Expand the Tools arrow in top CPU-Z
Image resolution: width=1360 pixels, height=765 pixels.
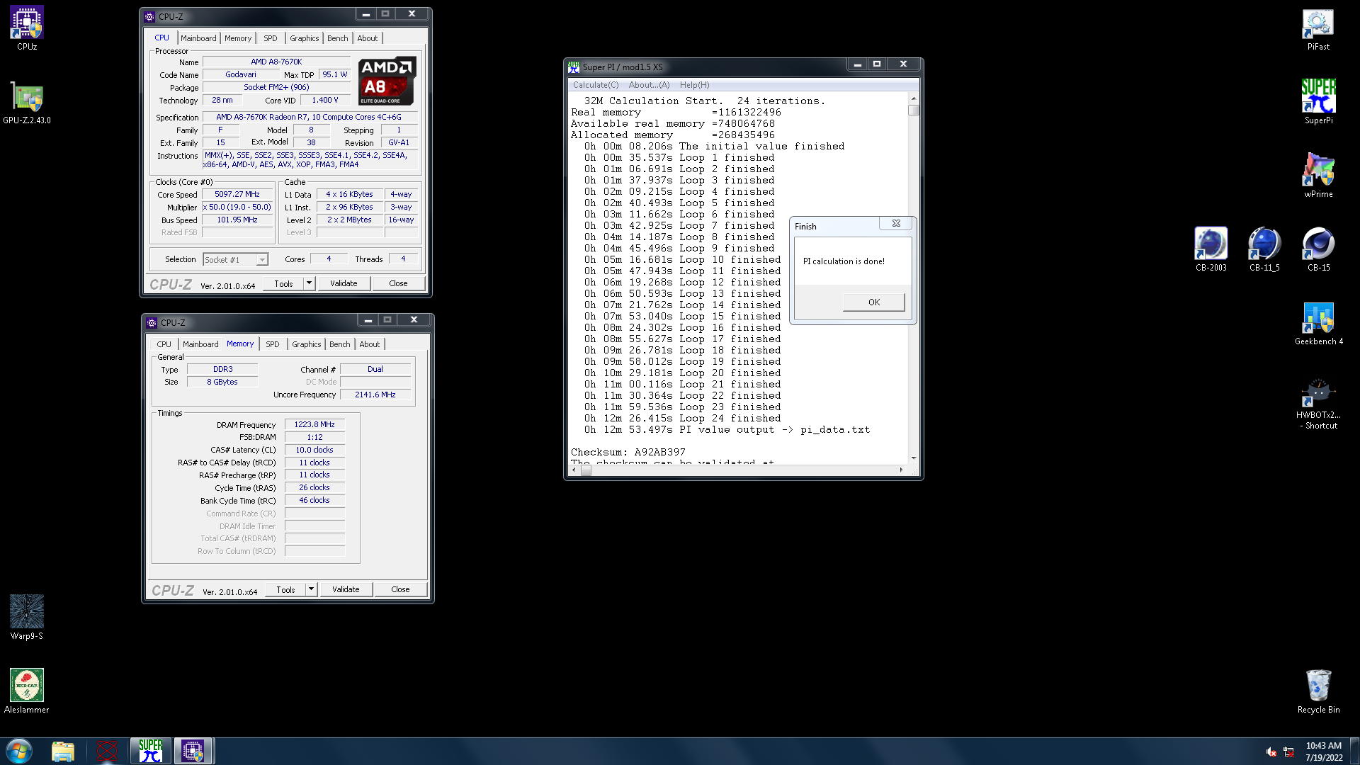click(x=309, y=283)
